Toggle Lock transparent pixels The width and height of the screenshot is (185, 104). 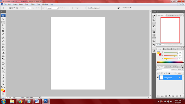(x=162, y=73)
